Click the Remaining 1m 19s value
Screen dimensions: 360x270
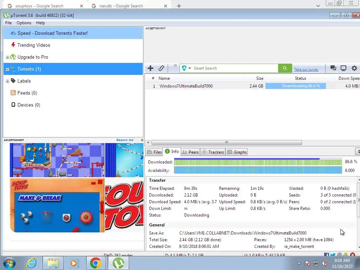point(257,188)
